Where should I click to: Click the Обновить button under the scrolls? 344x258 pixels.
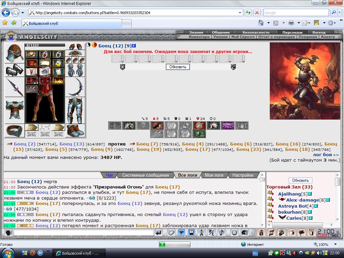click(x=178, y=67)
